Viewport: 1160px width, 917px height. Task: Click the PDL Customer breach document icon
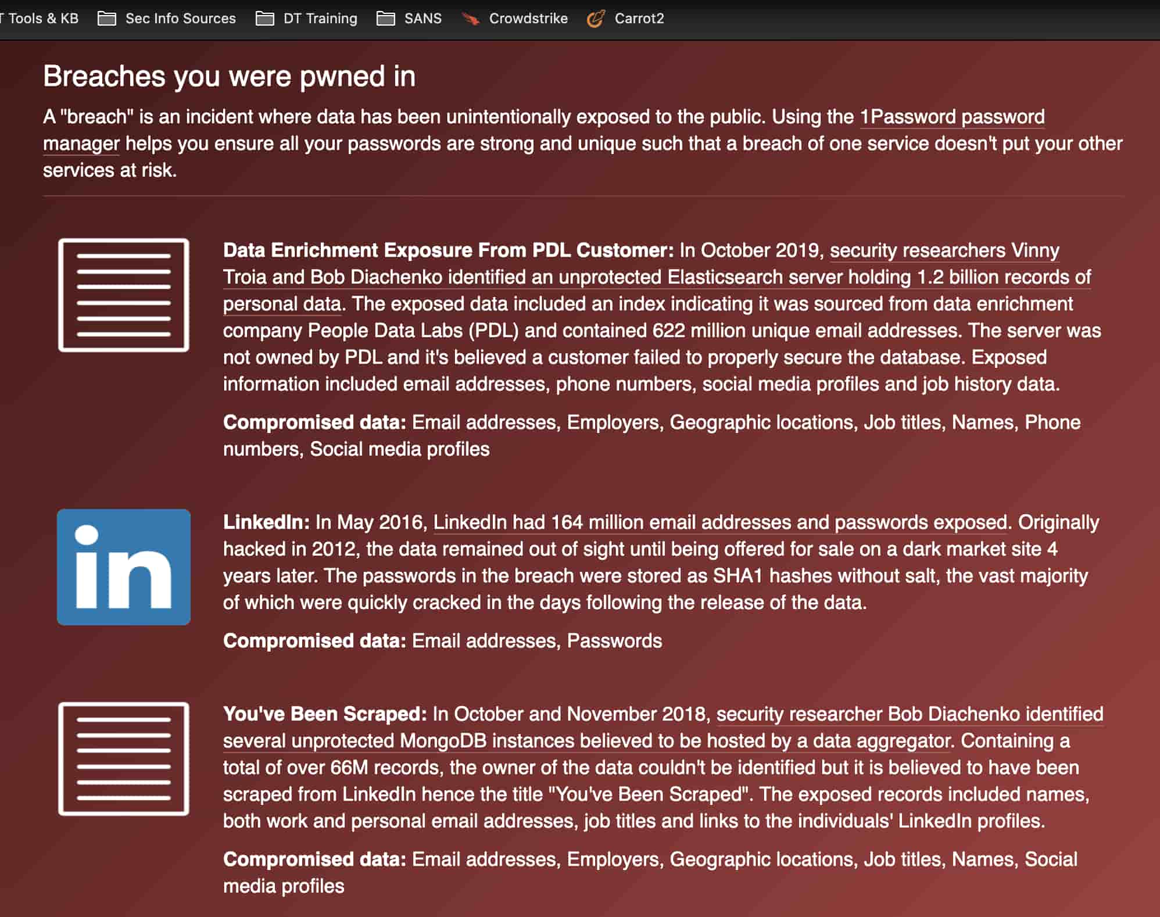coord(123,295)
